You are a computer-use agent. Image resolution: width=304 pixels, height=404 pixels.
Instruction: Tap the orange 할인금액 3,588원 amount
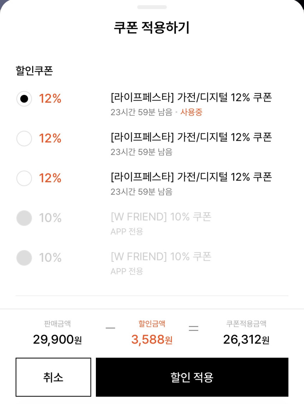152,339
